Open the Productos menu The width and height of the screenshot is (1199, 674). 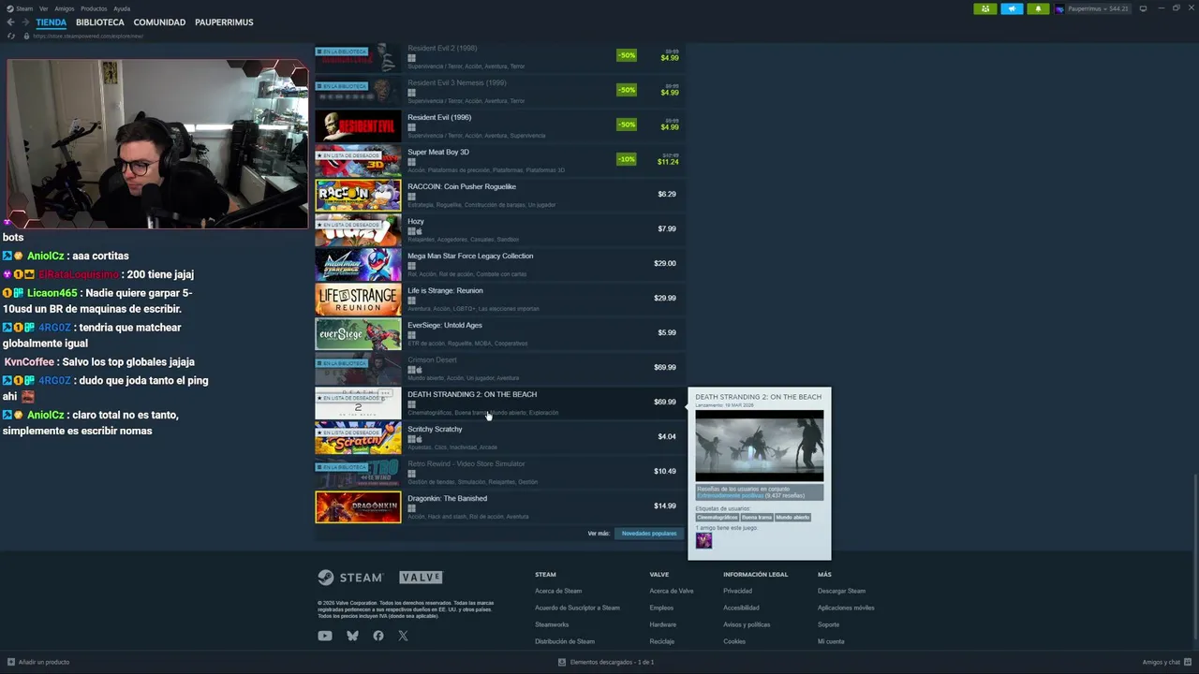(x=94, y=8)
